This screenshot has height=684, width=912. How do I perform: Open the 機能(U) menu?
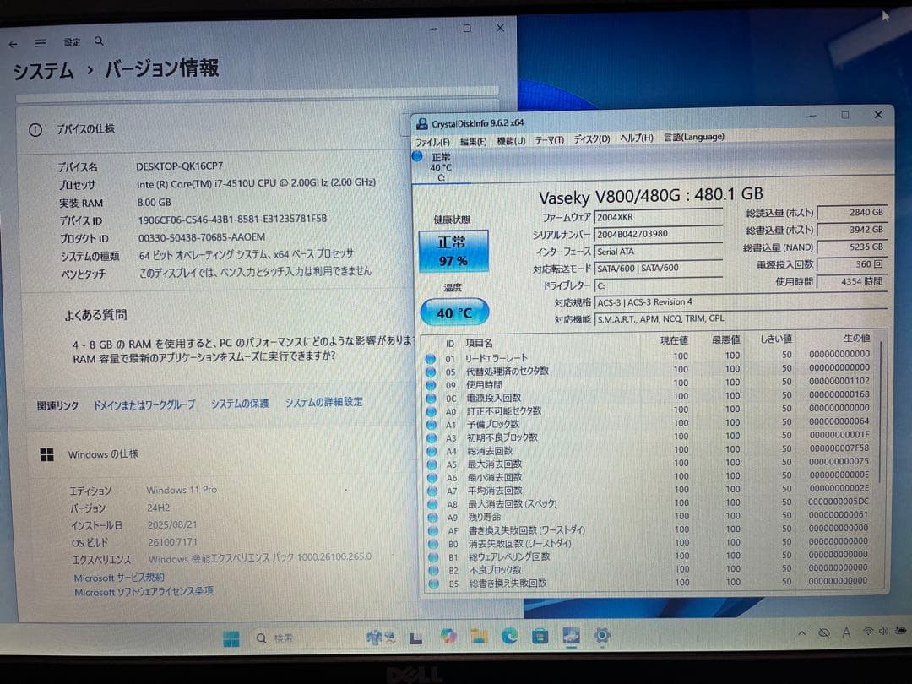pyautogui.click(x=511, y=141)
